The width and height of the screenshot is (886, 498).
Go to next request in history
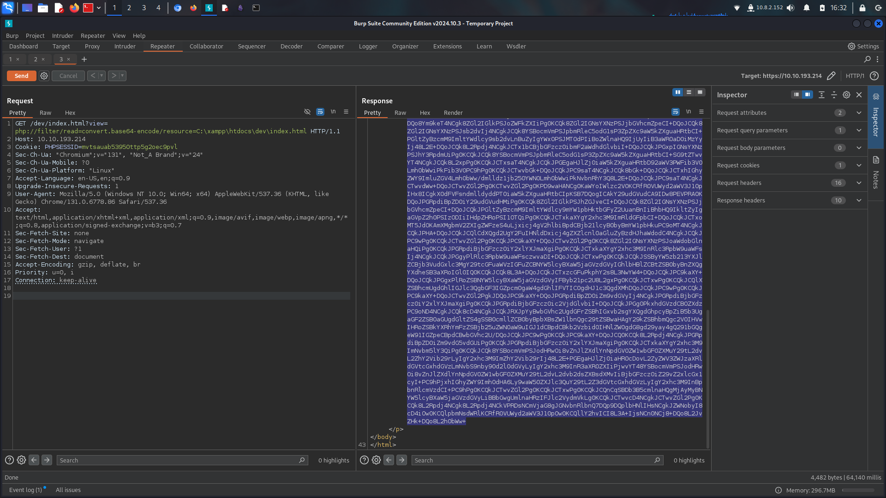click(x=114, y=76)
